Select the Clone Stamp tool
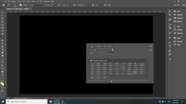The image size is (186, 104). (2, 40)
